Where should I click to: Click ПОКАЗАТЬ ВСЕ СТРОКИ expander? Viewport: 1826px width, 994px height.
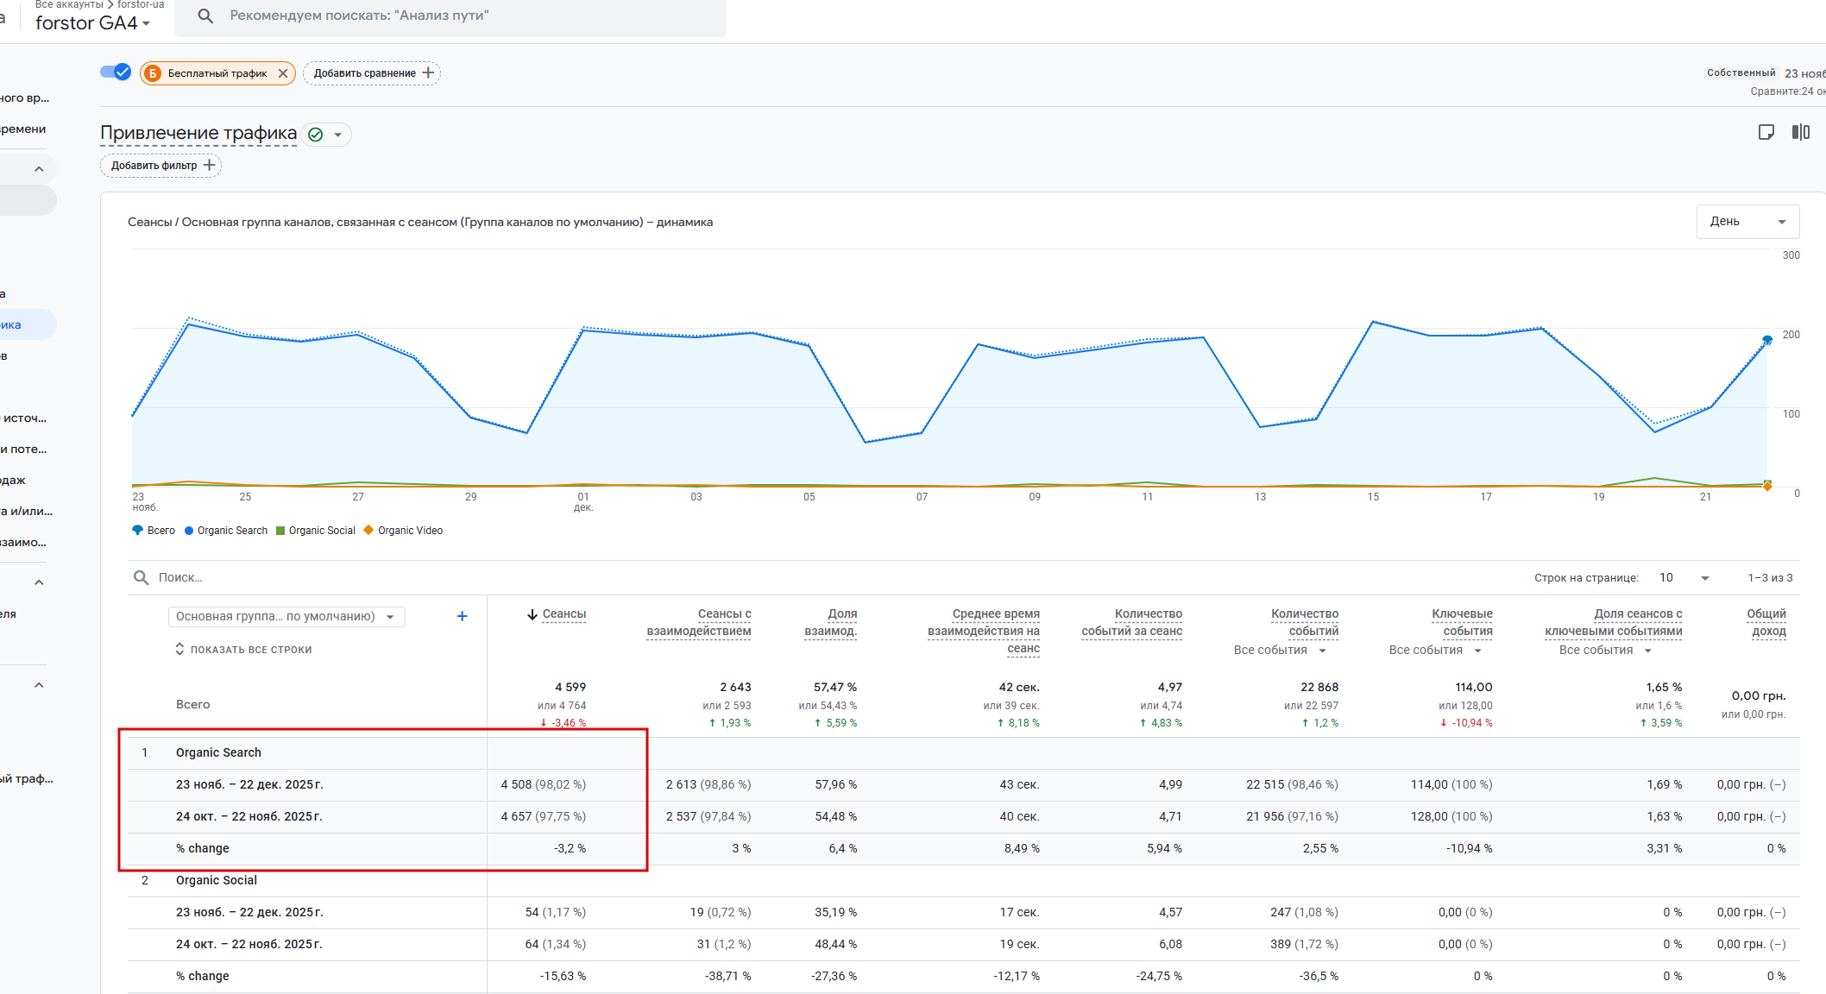[243, 649]
